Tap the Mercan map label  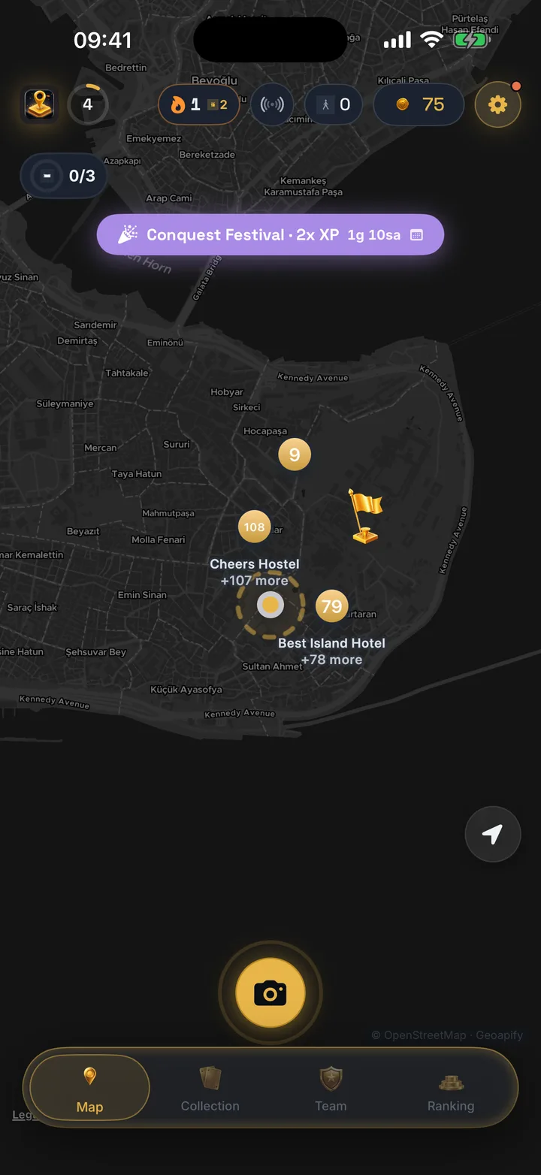point(101,448)
